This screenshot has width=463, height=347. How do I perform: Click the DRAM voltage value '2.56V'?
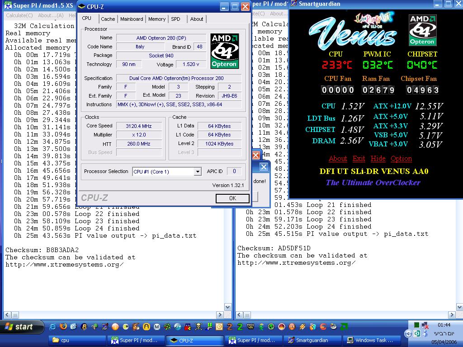pos(351,141)
